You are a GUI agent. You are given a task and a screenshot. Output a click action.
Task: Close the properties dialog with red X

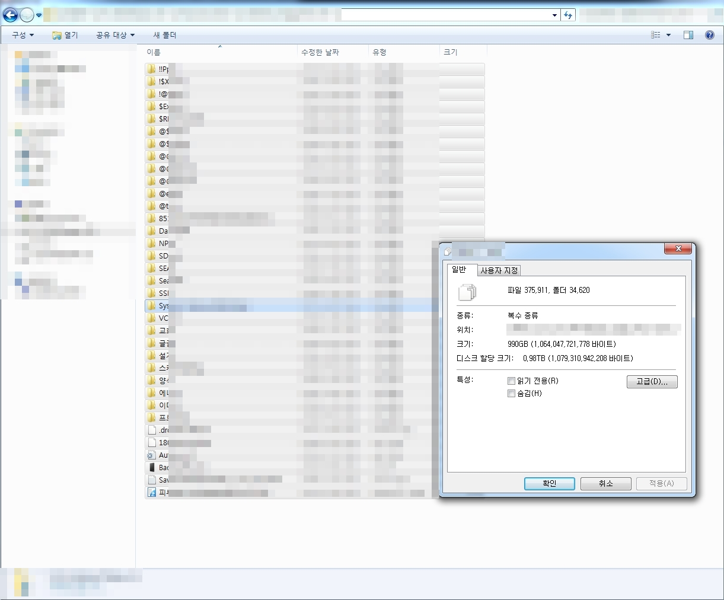point(678,248)
